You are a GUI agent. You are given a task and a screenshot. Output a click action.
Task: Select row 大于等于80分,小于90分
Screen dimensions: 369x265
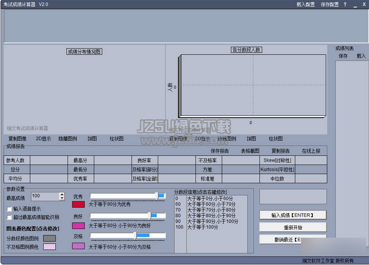pyautogui.click(x=211, y=216)
